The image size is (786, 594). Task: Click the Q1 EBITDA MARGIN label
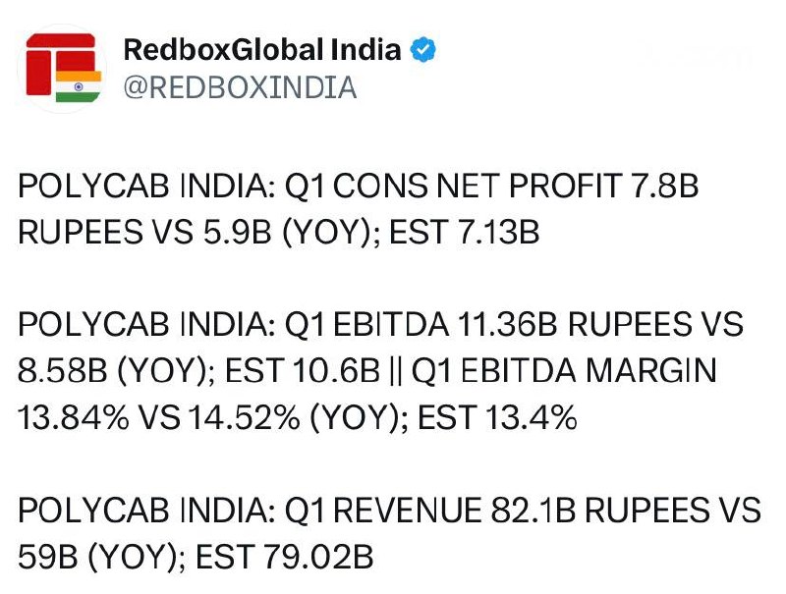(564, 371)
